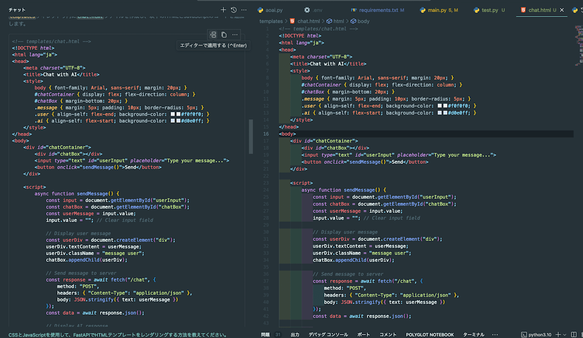The image size is (583, 338).
Task: Open requirements.txt tab
Action: [377, 10]
